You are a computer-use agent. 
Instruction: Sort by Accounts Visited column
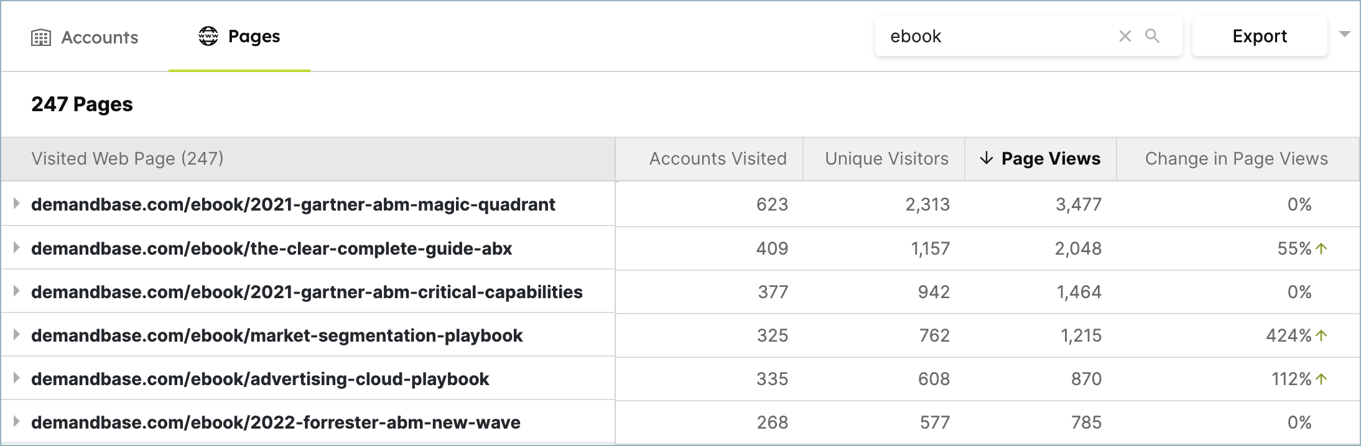[x=718, y=159]
